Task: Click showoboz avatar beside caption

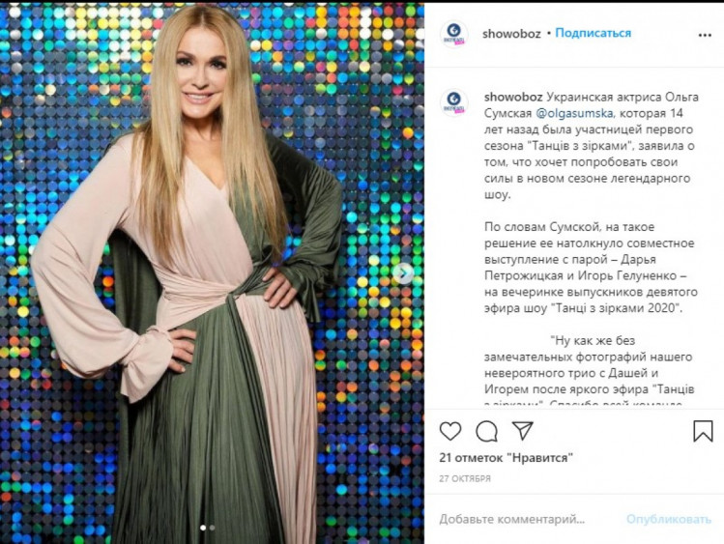Action: 454,102
